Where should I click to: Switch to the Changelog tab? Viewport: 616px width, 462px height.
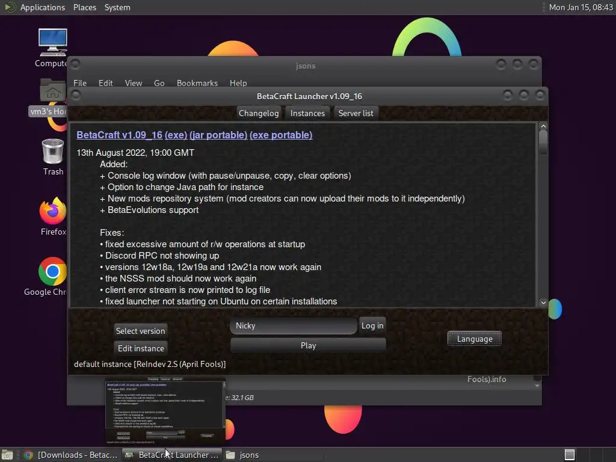(259, 113)
